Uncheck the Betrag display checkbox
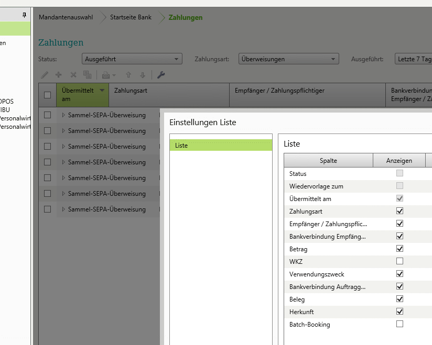The height and width of the screenshot is (345, 432). tap(400, 249)
